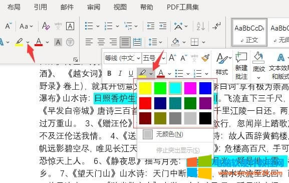Switch to the 视图 ribbon tab

[120, 7]
